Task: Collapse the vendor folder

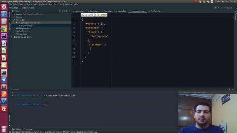Action: click(14, 20)
